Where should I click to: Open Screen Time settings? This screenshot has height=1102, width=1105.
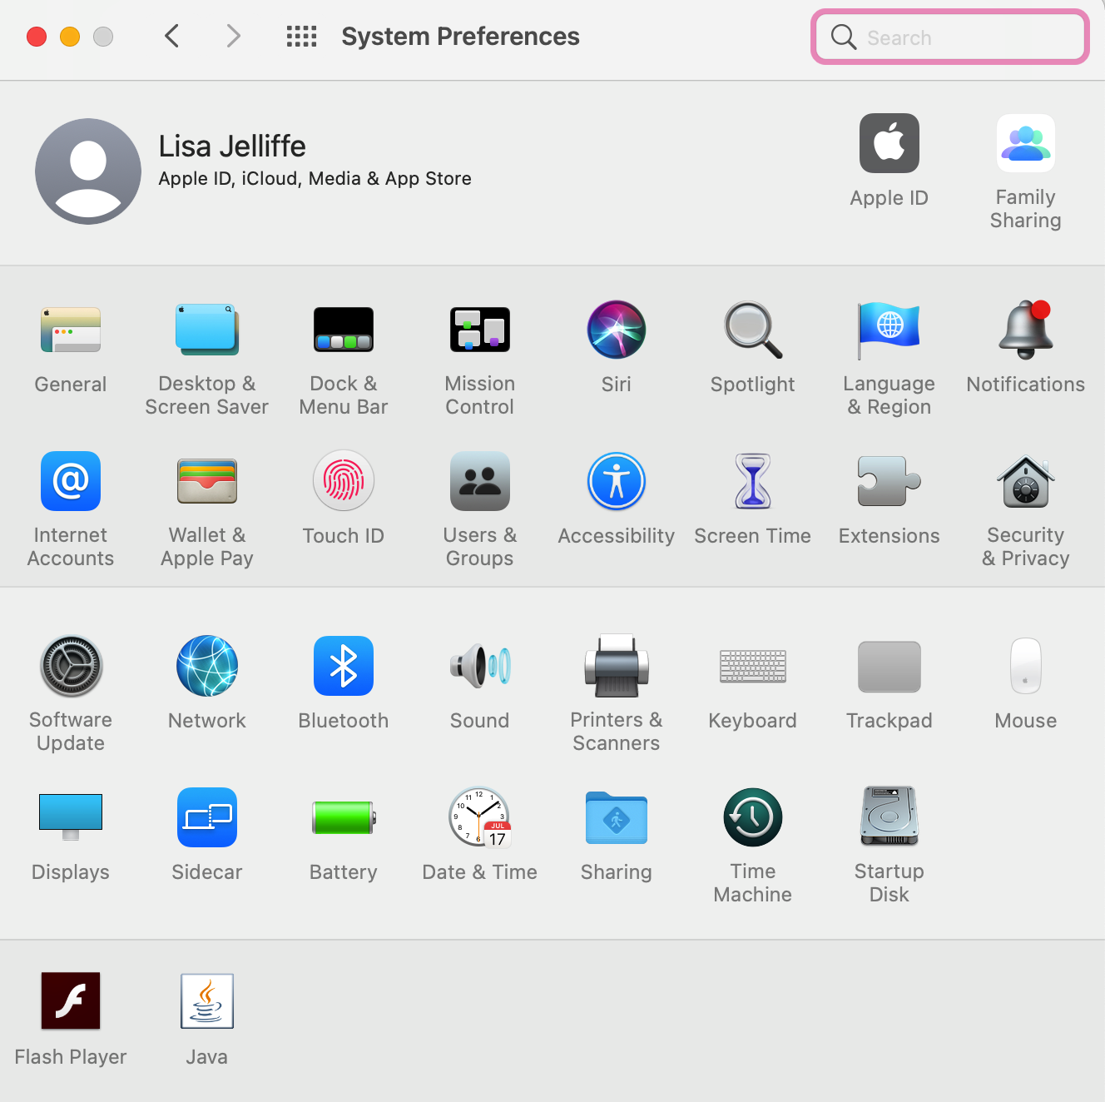(x=753, y=481)
